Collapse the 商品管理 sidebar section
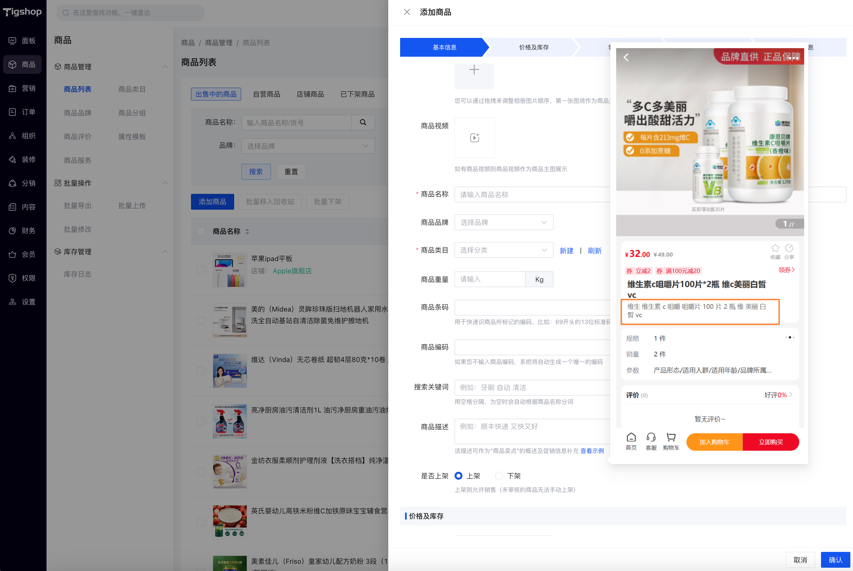853x571 pixels. [165, 67]
